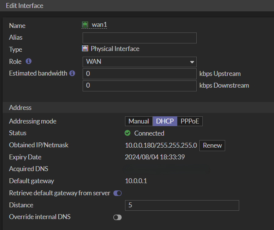
Task: Click the Distance input field
Action: [x=182, y=205]
